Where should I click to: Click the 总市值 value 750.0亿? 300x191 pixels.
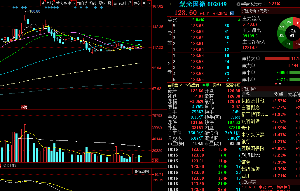(196, 133)
